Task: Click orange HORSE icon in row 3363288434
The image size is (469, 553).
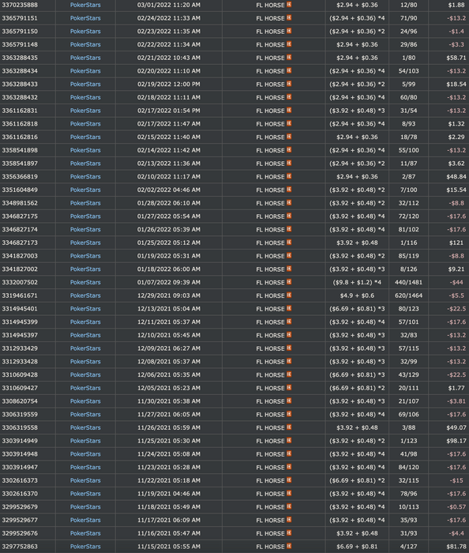Action: click(x=289, y=70)
